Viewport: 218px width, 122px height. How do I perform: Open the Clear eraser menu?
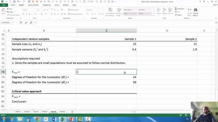[x=178, y=15]
